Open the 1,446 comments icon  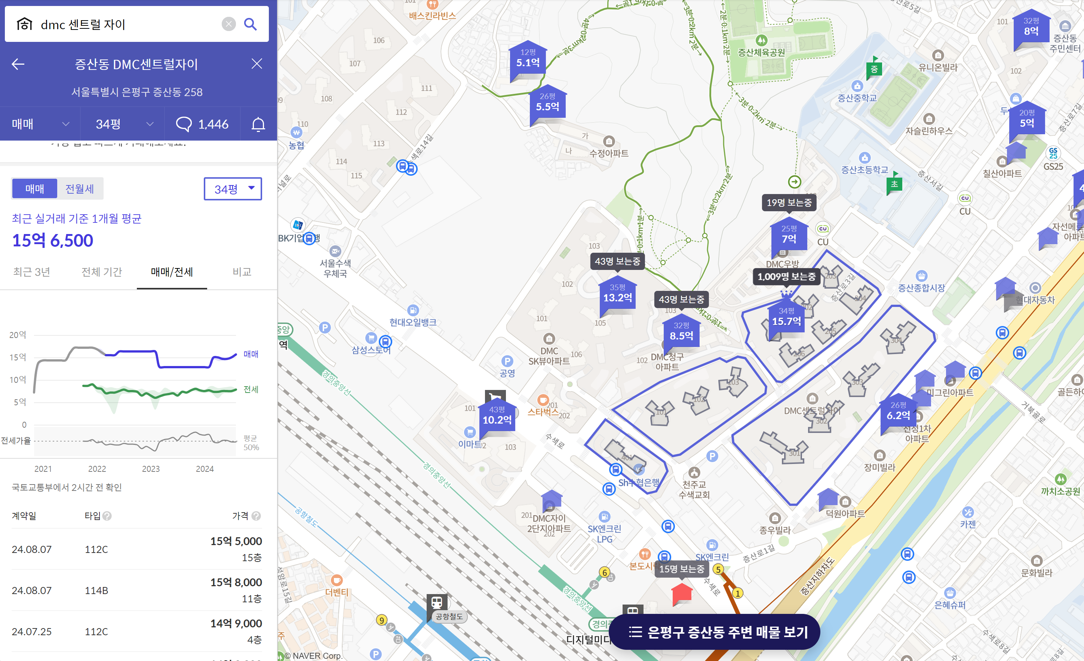click(x=184, y=124)
